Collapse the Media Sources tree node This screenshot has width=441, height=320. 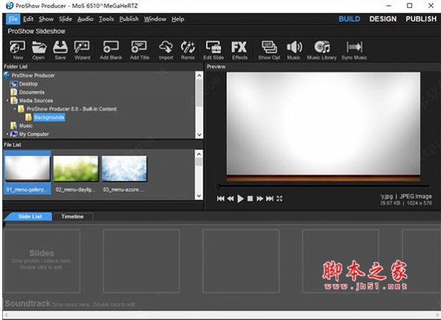7,100
